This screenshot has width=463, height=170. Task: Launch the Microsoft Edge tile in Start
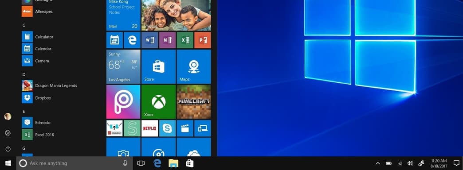[132, 40]
